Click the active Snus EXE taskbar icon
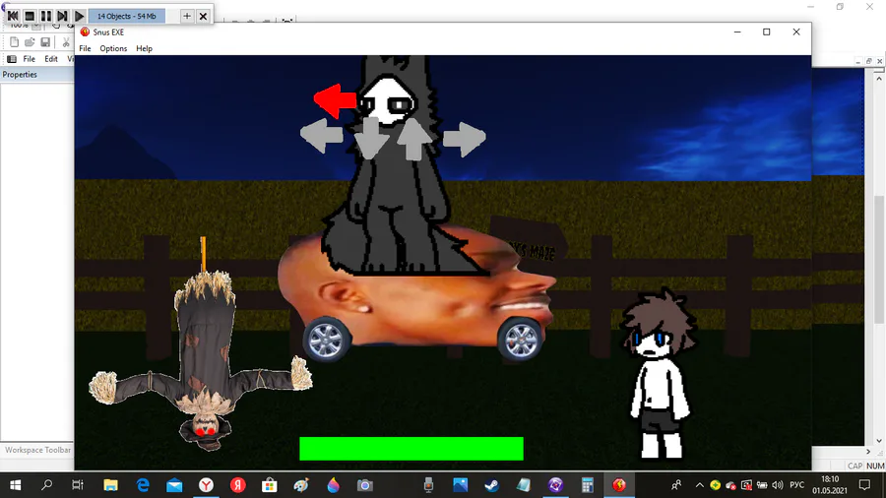 pyautogui.click(x=619, y=485)
